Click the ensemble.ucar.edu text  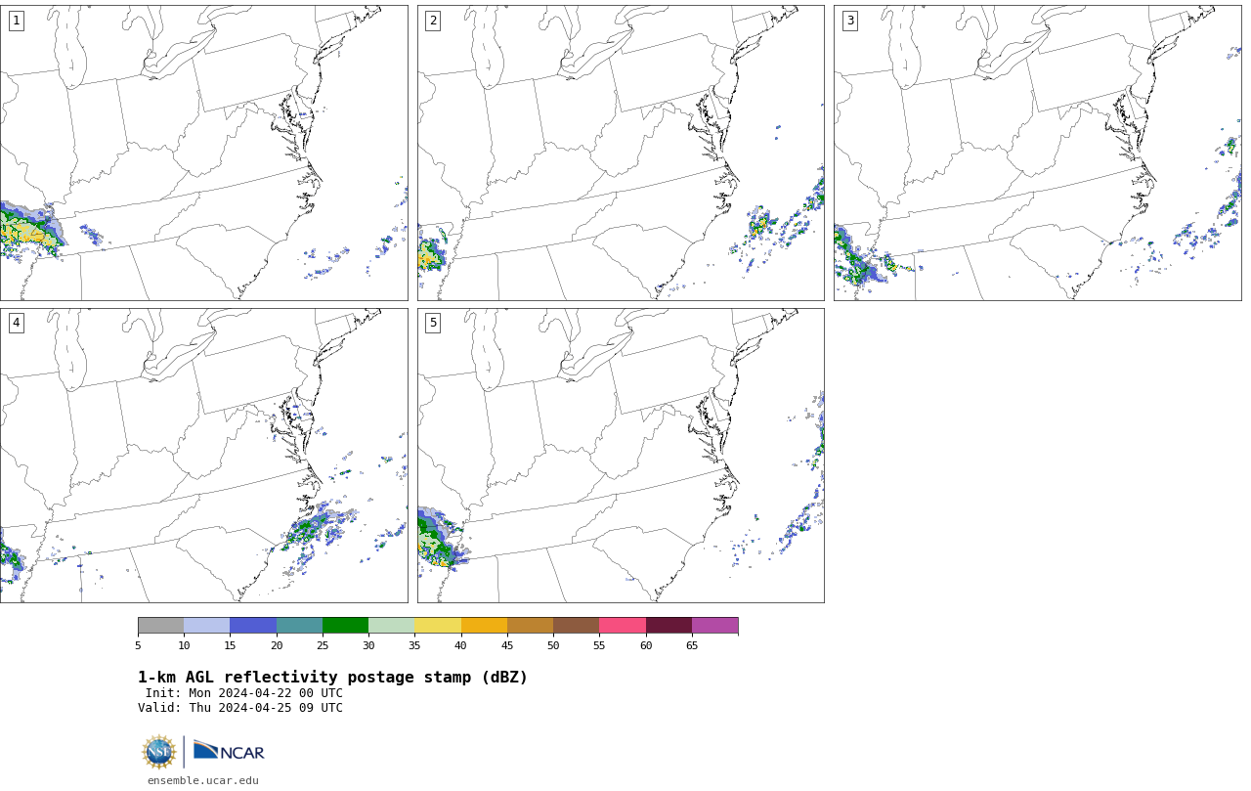(x=203, y=780)
